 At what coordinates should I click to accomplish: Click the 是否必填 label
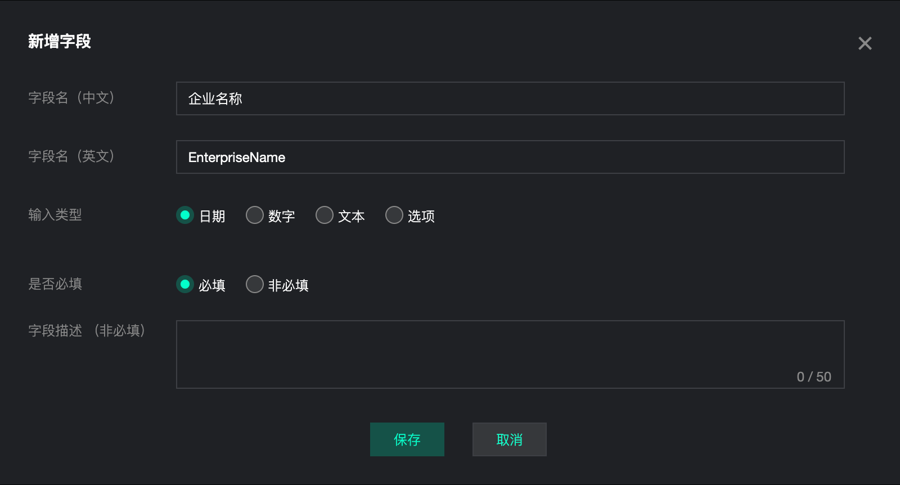[55, 284]
